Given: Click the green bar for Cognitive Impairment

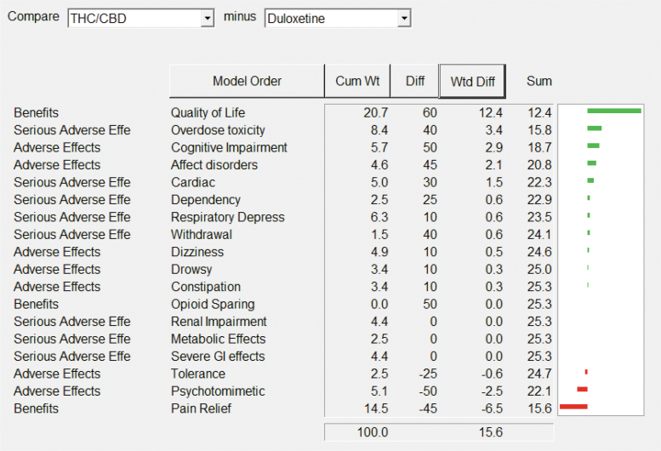Looking at the screenshot, I should pyautogui.click(x=593, y=146).
